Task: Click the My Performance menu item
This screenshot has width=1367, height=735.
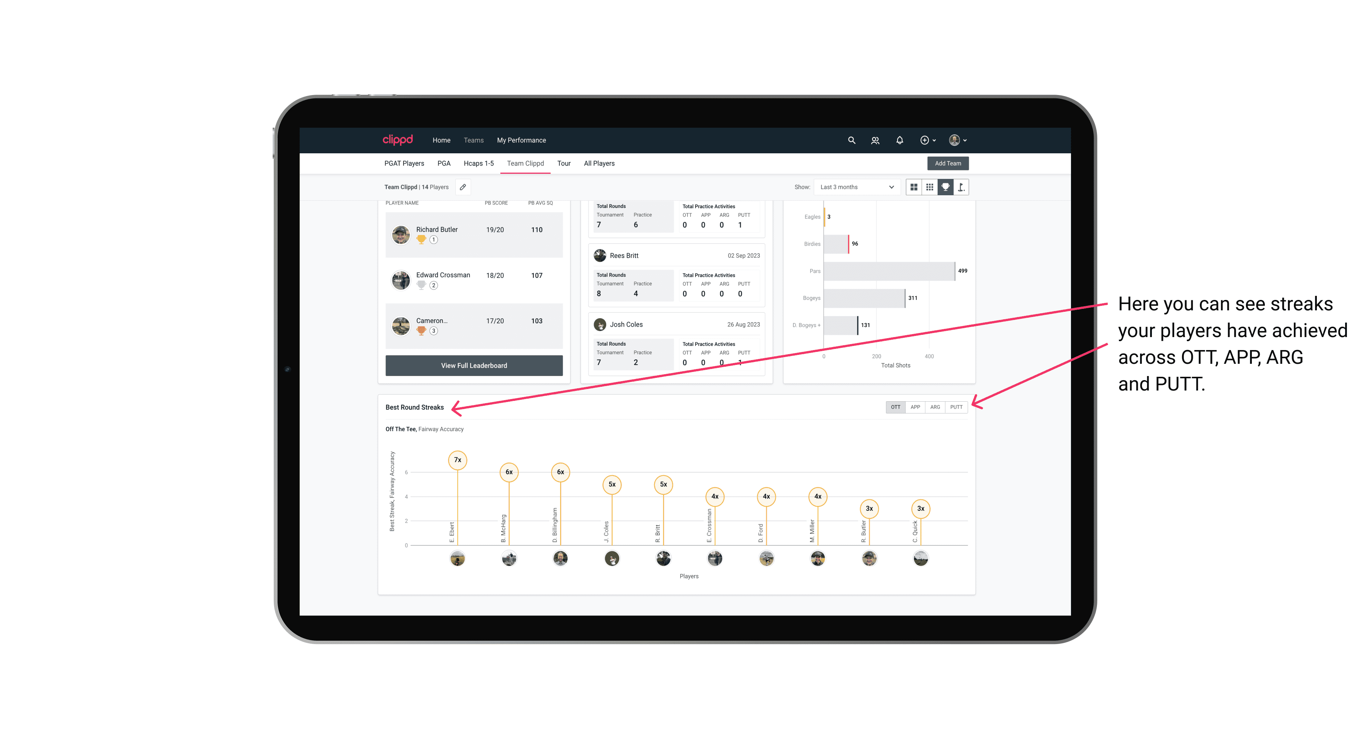Action: (522, 140)
